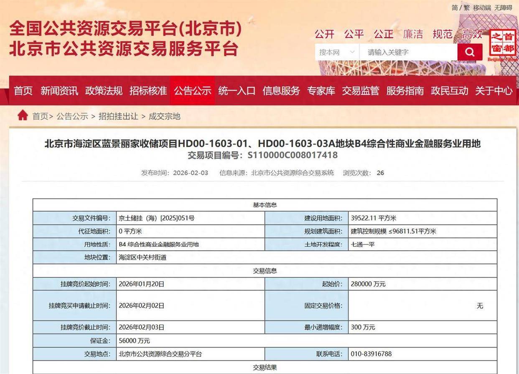The image size is (519, 374).
Task: Open the 首页 navigation menu item
Action: pyautogui.click(x=23, y=91)
